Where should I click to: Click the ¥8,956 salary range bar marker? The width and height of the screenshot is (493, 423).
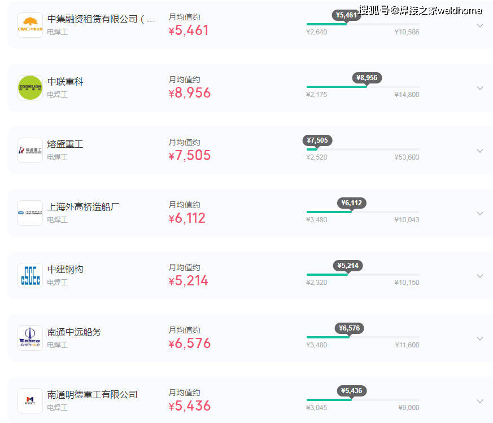367,78
